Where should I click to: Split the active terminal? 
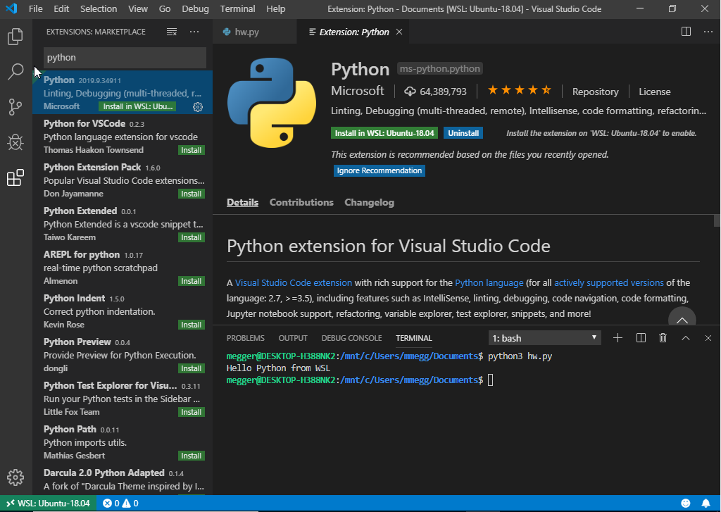640,337
